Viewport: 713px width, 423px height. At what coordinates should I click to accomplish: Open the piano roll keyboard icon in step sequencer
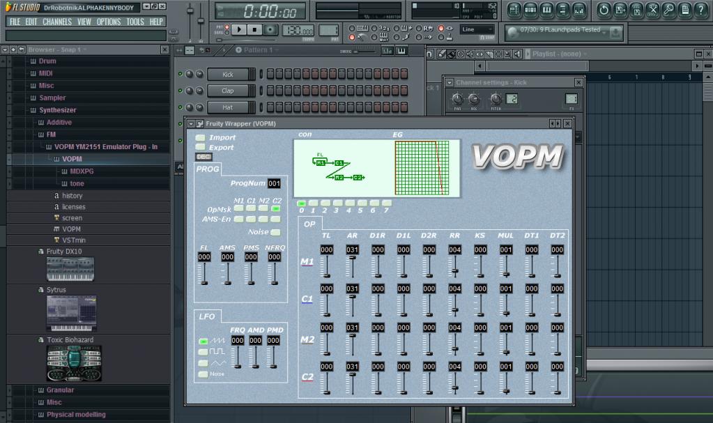(401, 51)
